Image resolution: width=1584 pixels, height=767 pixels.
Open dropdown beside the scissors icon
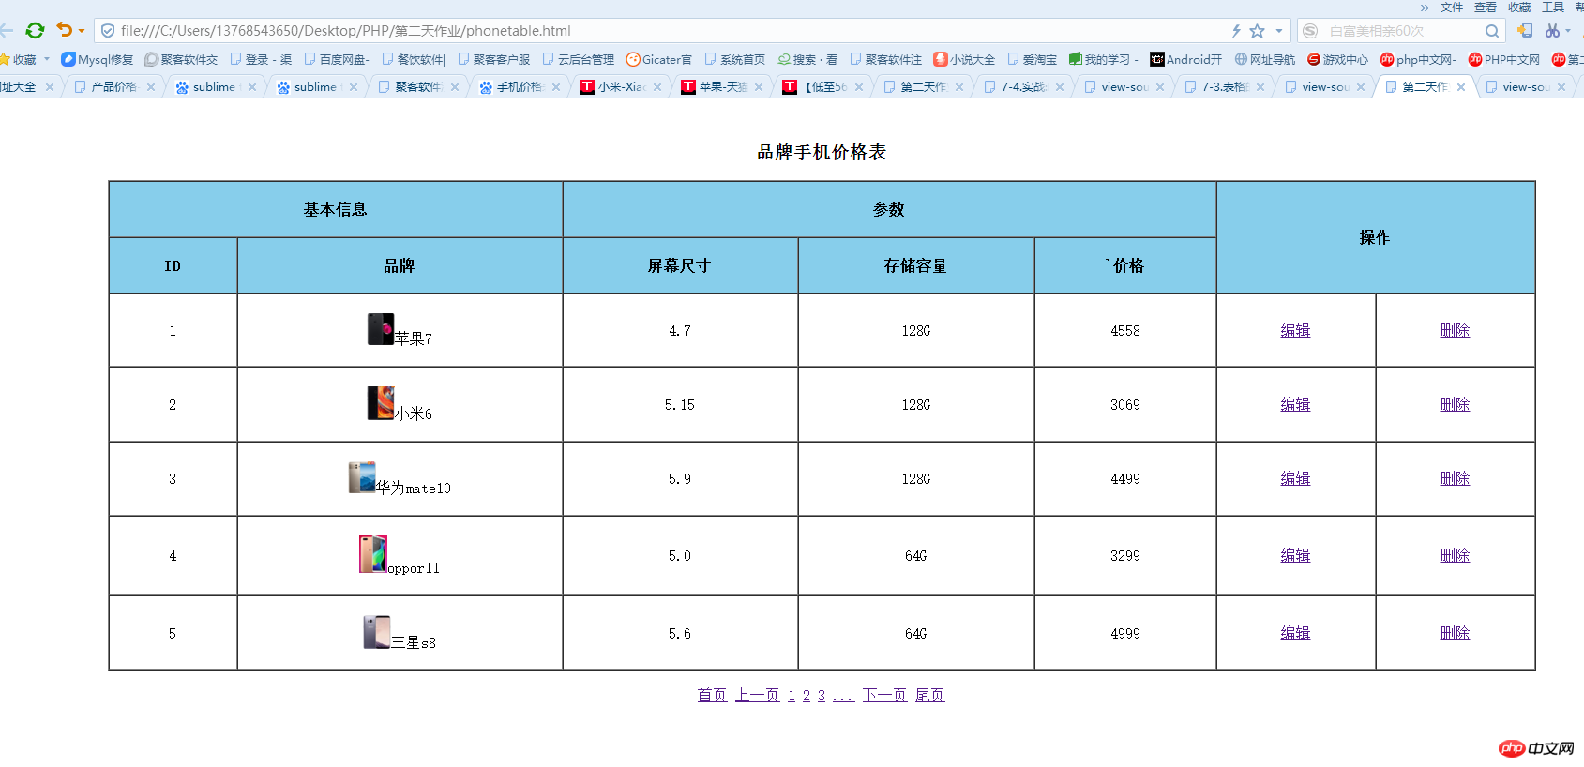(1568, 31)
